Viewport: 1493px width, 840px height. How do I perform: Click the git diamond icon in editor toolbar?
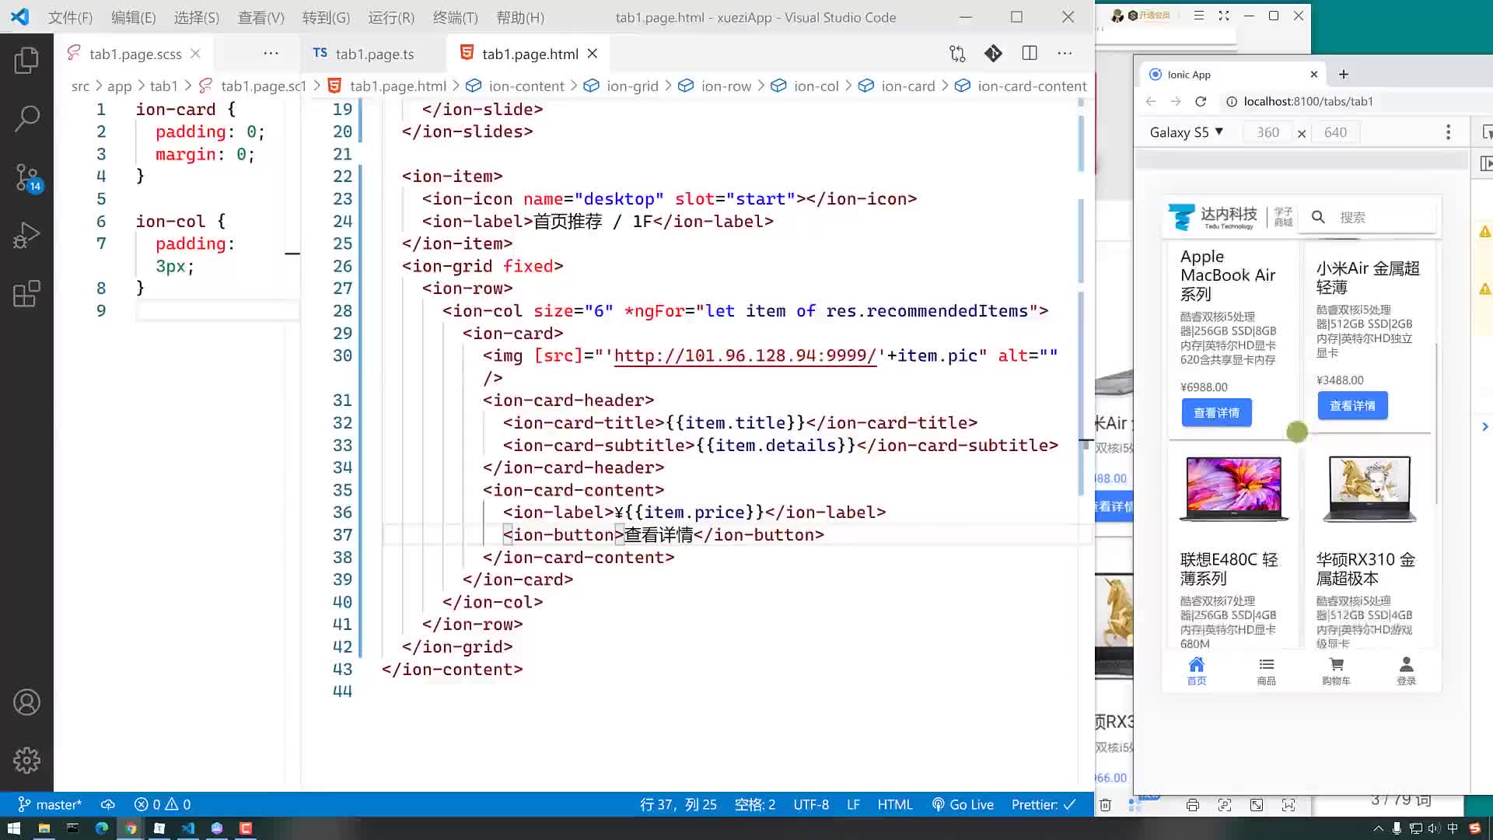point(993,54)
